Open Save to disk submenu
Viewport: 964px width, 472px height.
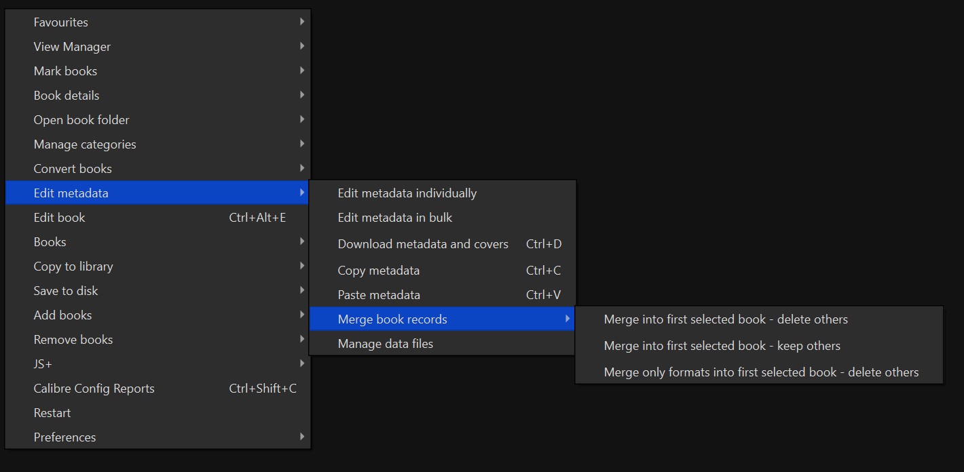tap(66, 291)
